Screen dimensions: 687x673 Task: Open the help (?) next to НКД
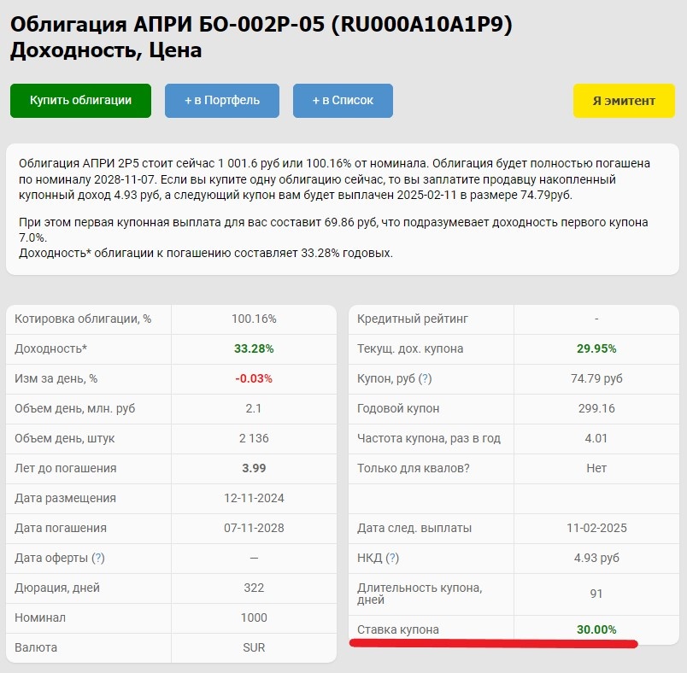point(392,559)
